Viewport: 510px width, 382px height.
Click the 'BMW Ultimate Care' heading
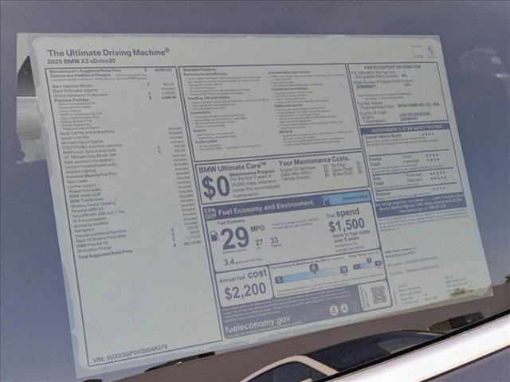(x=232, y=168)
